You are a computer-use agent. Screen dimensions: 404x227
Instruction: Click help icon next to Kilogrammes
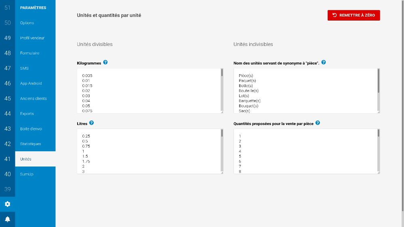(x=105, y=62)
